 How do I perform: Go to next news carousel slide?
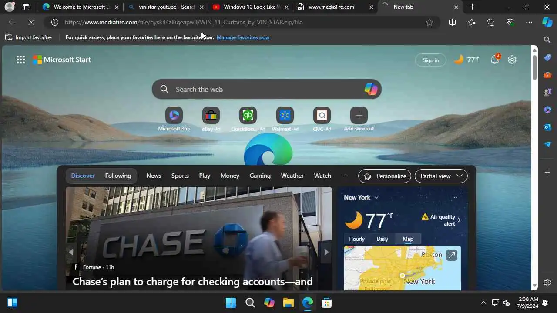coord(326,252)
